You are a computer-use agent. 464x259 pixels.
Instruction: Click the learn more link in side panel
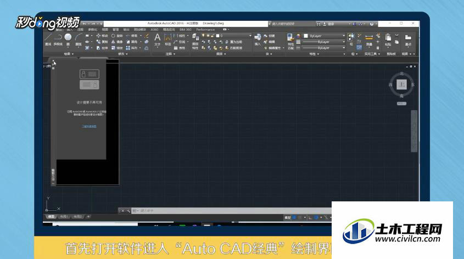click(x=89, y=126)
